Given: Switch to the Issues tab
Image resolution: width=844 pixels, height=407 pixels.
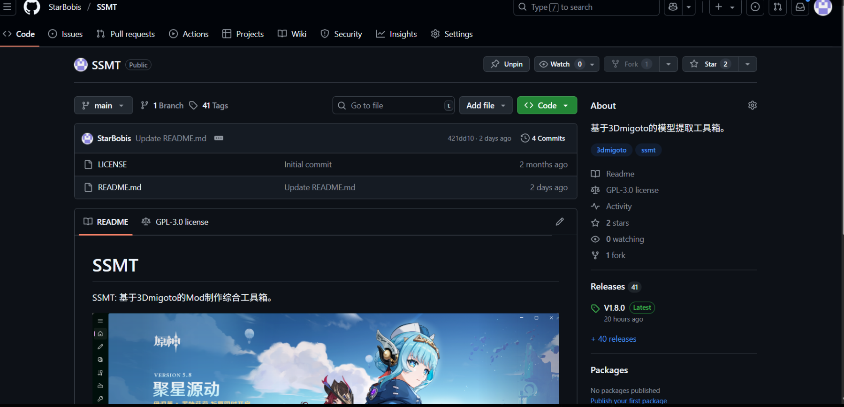Looking at the screenshot, I should [x=66, y=34].
